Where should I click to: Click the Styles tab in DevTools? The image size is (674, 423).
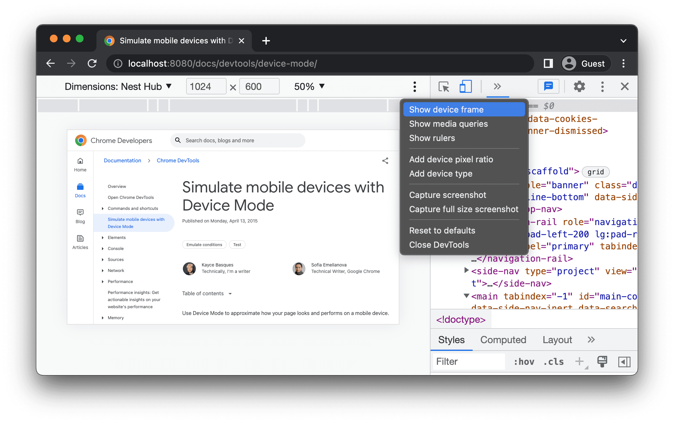(x=451, y=340)
